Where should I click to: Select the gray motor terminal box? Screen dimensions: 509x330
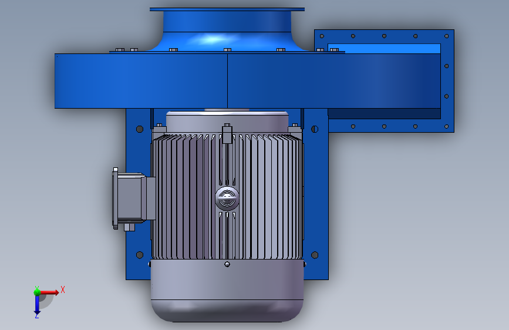tap(134, 197)
